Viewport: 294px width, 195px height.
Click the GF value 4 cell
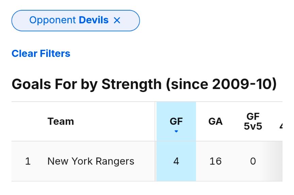coord(176,161)
